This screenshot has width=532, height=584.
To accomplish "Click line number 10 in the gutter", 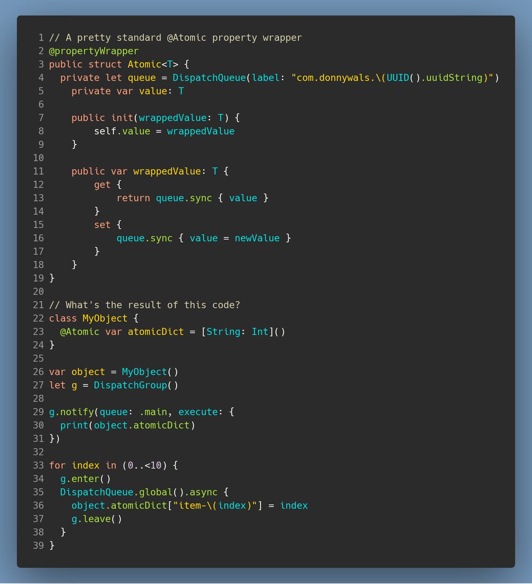I will coord(38,158).
